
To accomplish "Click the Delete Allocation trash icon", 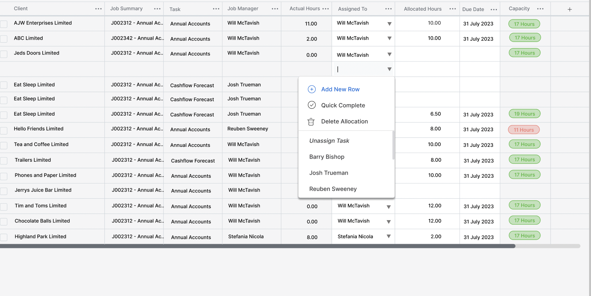I will (x=311, y=121).
